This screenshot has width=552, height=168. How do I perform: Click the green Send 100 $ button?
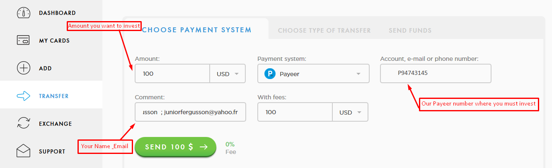175,147
